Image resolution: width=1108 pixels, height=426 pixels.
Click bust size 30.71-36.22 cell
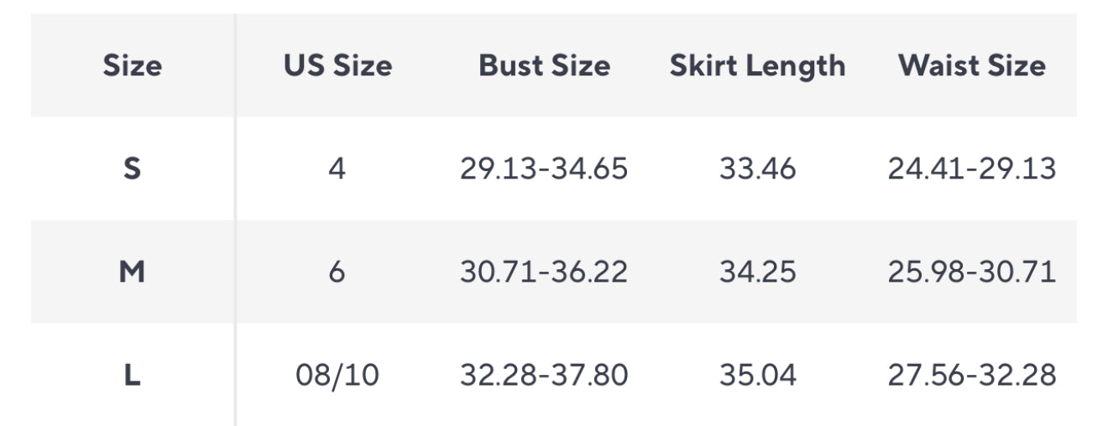544,272
